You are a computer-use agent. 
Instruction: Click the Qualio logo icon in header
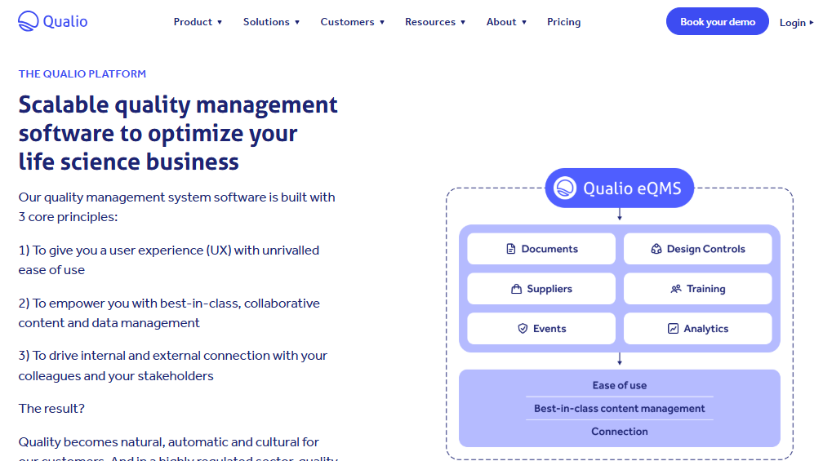coord(29,21)
